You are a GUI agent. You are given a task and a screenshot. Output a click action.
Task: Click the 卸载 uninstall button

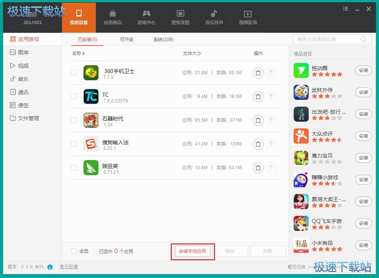(268, 251)
